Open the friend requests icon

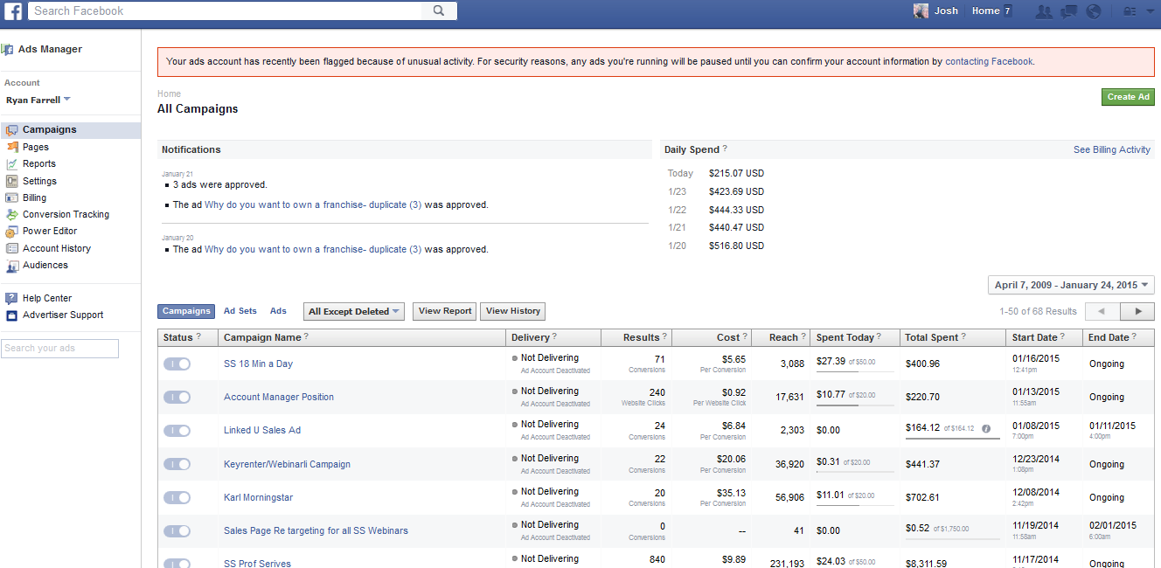[x=1044, y=11]
